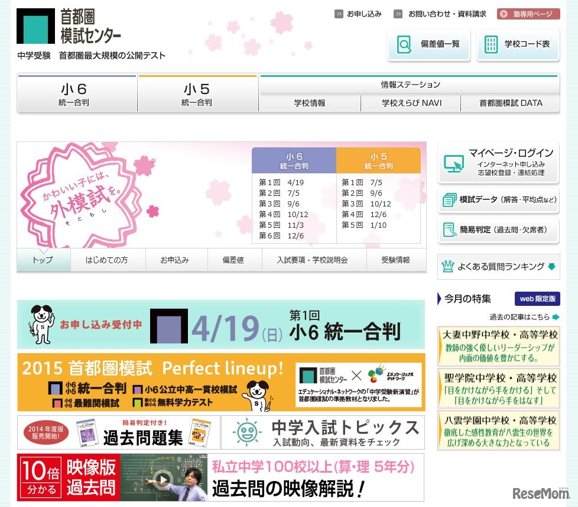Click the 偏差値一覧 magnifying glass icon
This screenshot has height=507, width=578.
(404, 44)
